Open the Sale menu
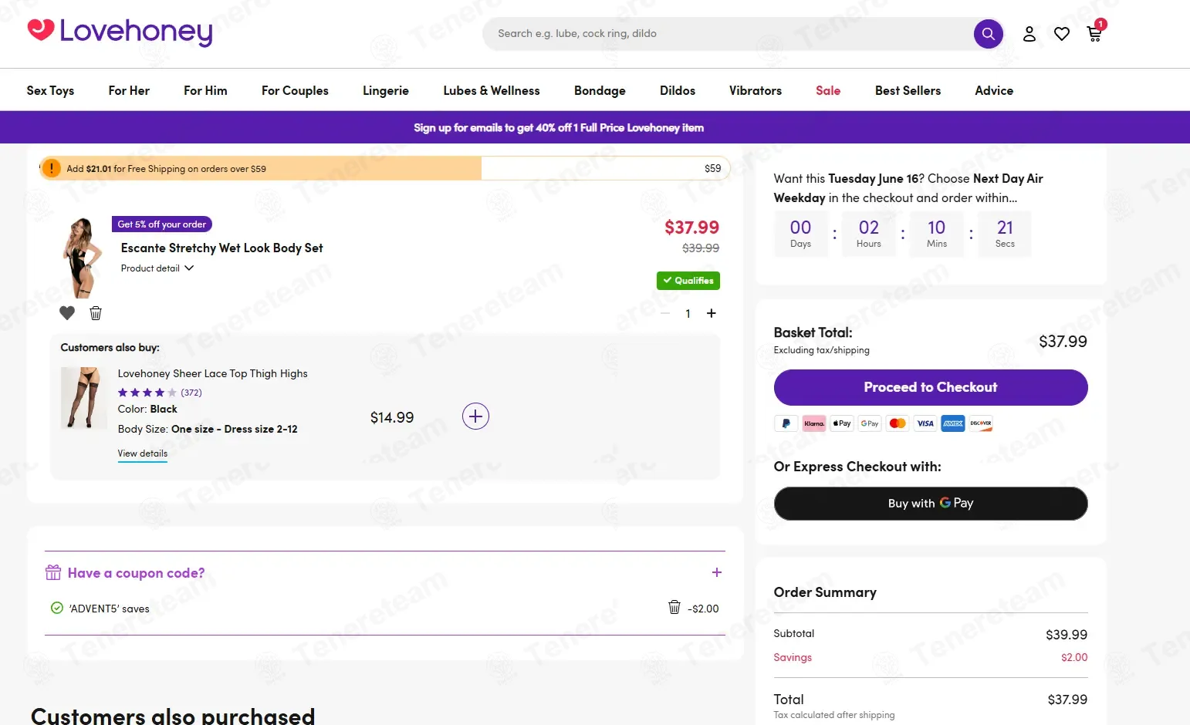Image resolution: width=1190 pixels, height=725 pixels. pos(828,90)
